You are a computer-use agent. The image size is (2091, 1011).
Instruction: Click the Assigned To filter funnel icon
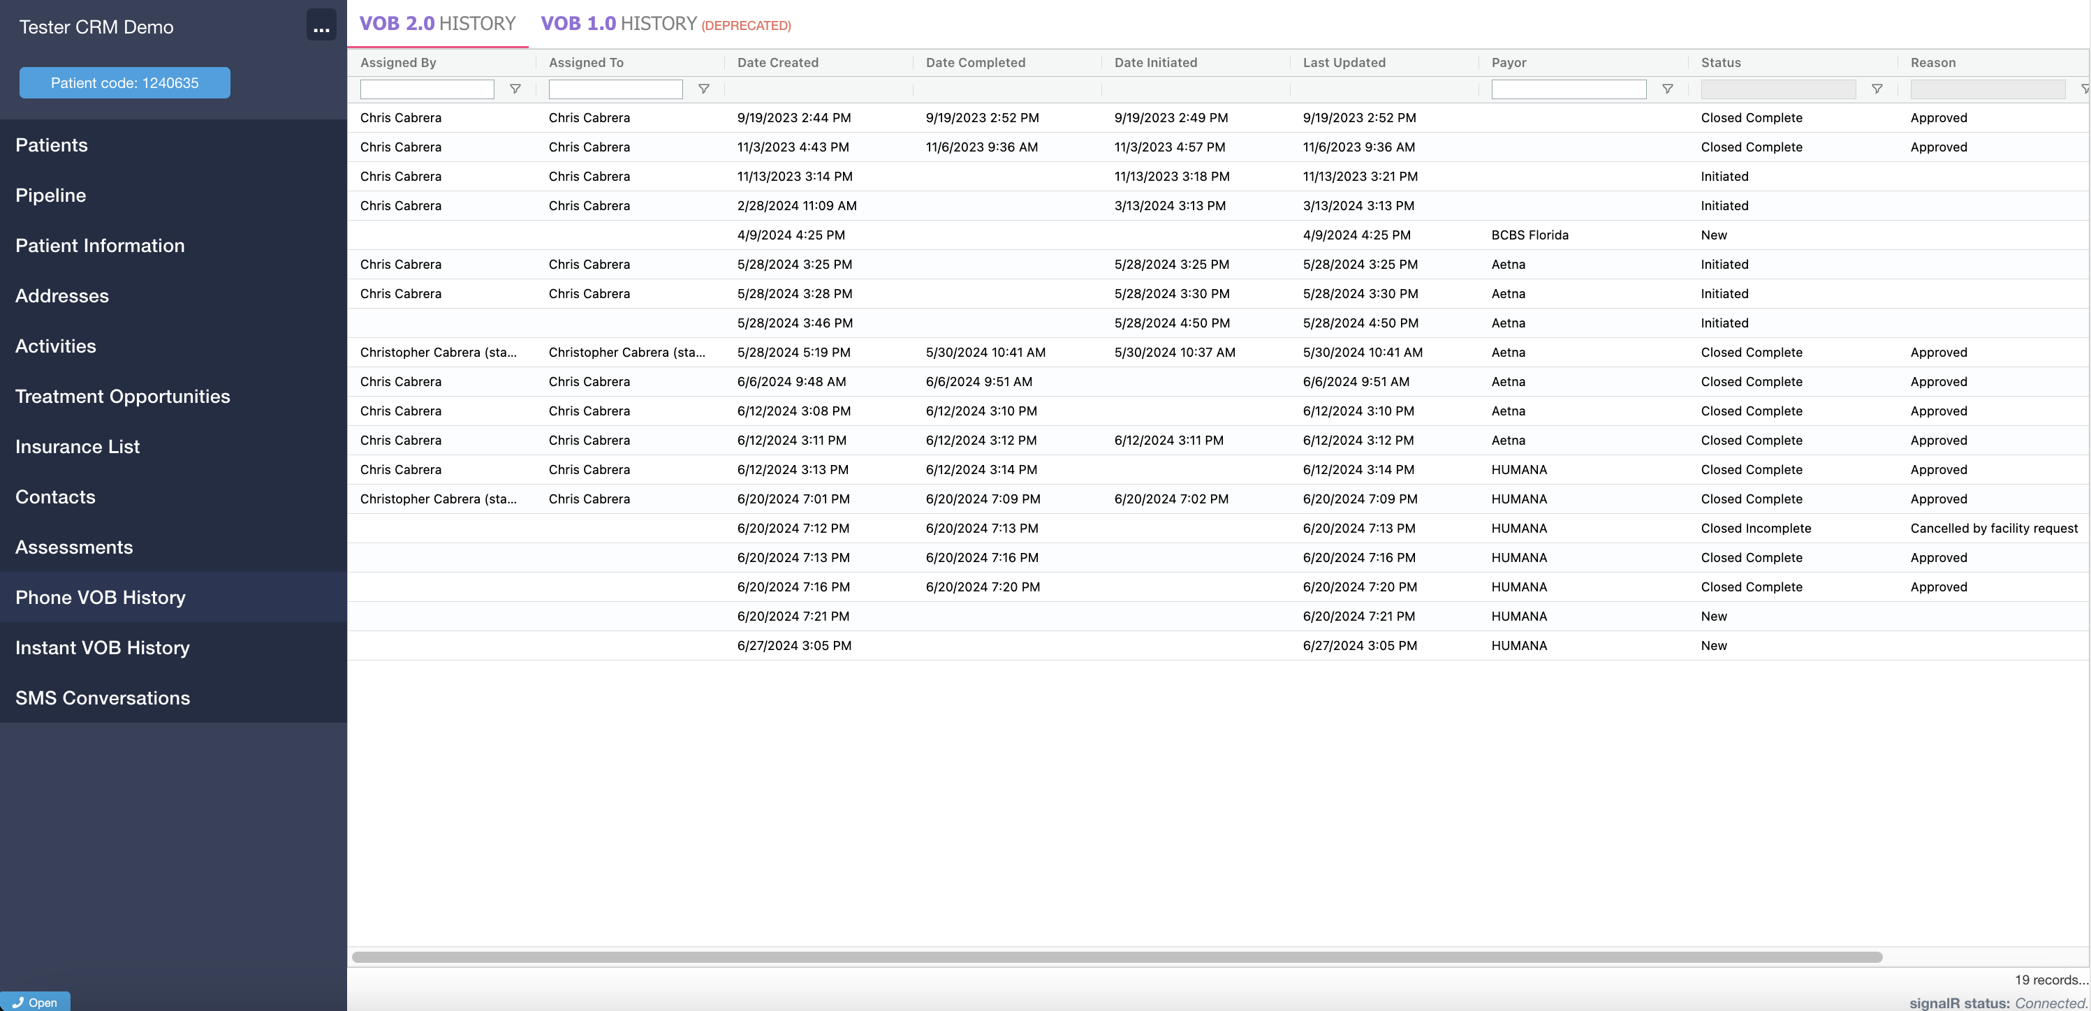704,89
